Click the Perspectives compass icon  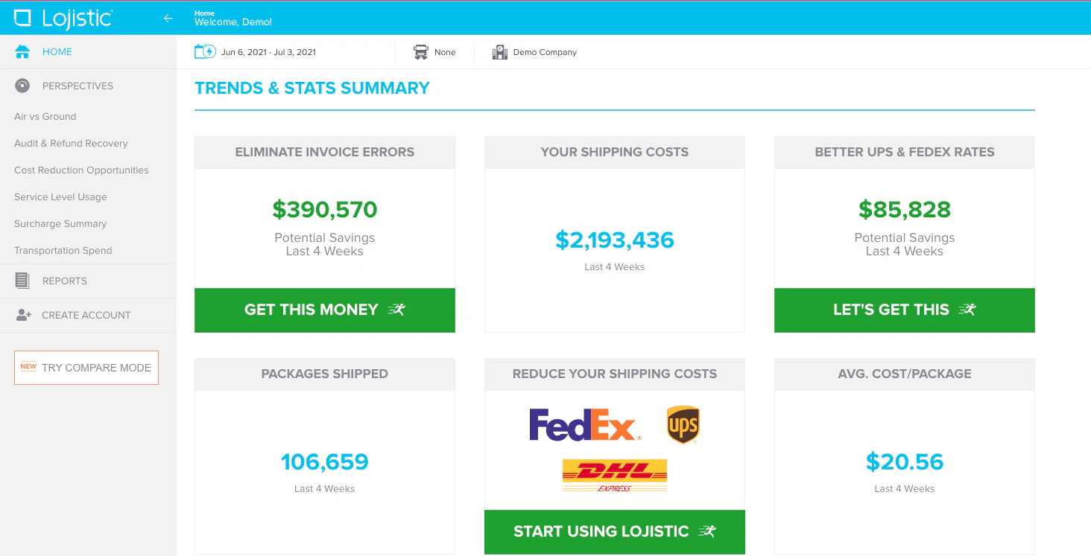point(22,86)
